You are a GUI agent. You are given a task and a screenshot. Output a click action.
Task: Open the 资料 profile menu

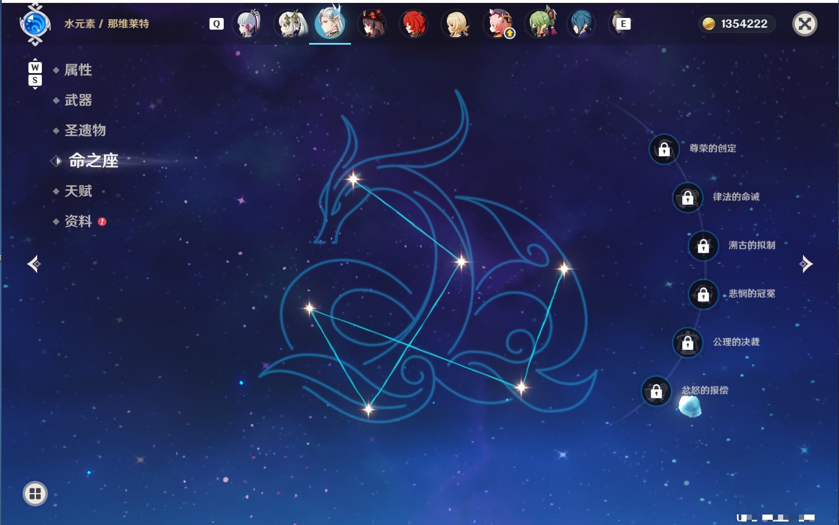[x=78, y=221]
